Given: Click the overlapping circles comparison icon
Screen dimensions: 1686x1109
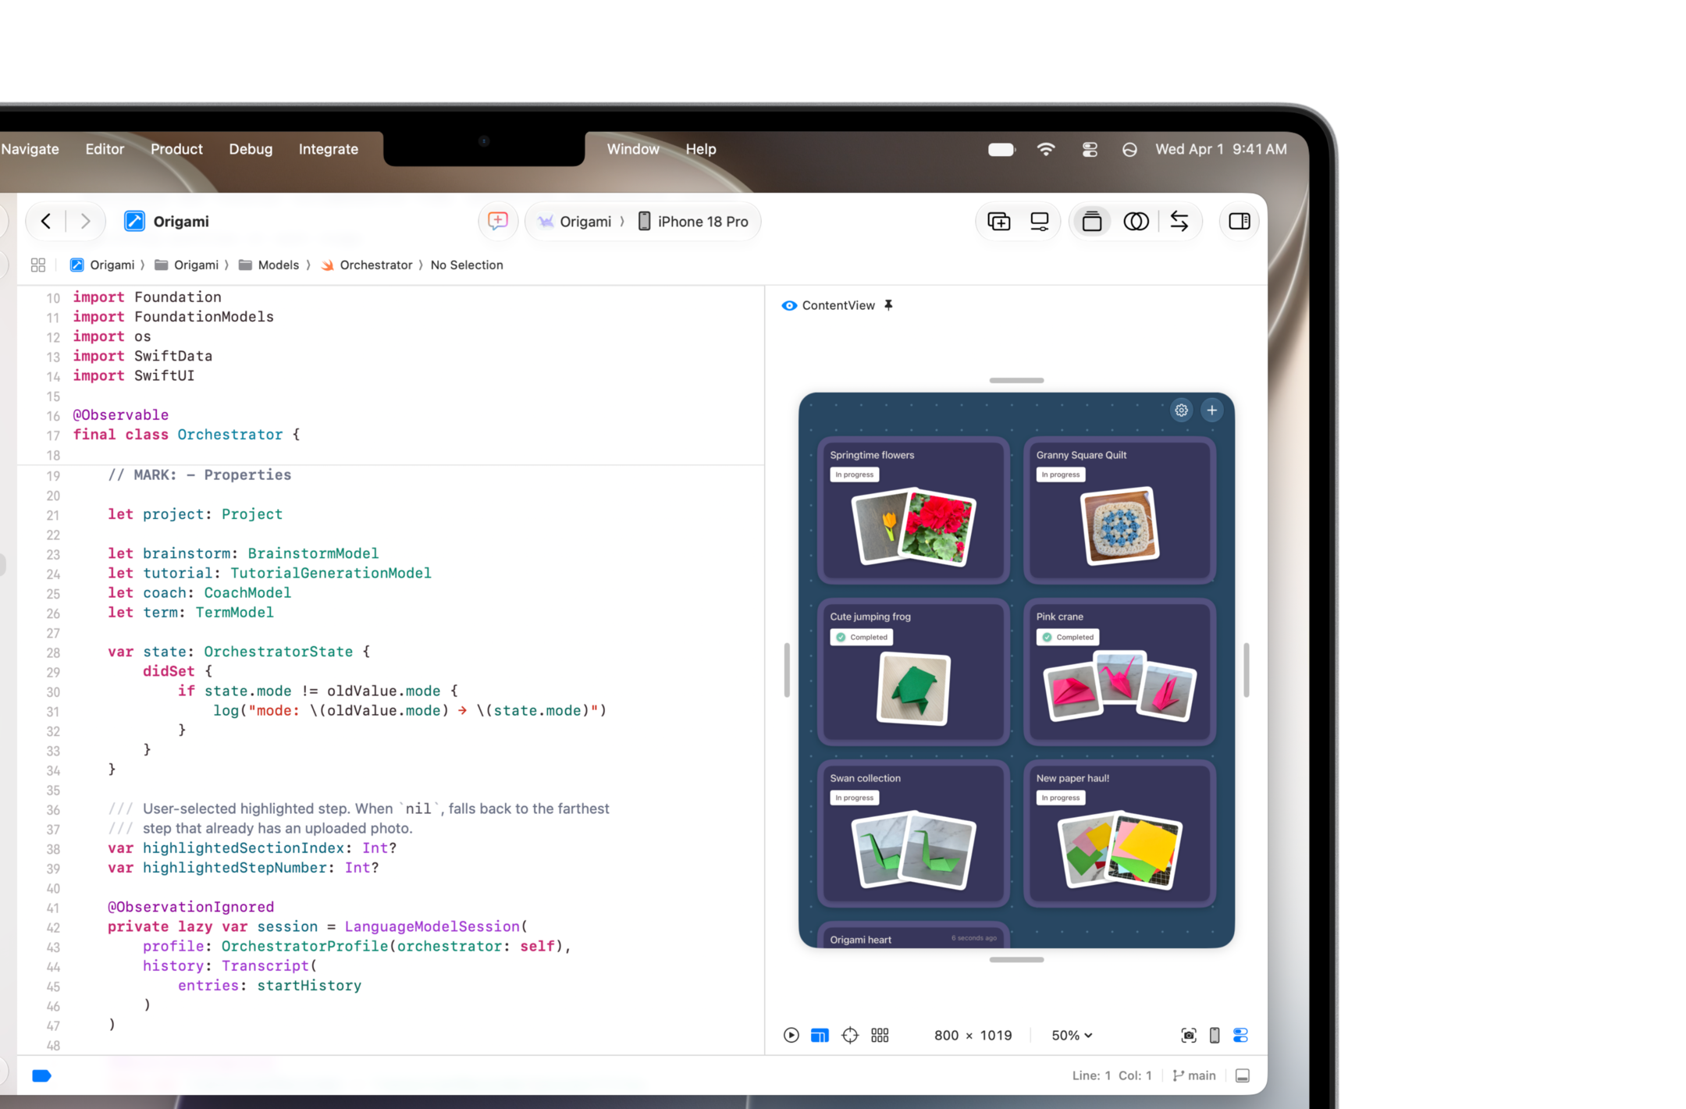Looking at the screenshot, I should (1136, 222).
